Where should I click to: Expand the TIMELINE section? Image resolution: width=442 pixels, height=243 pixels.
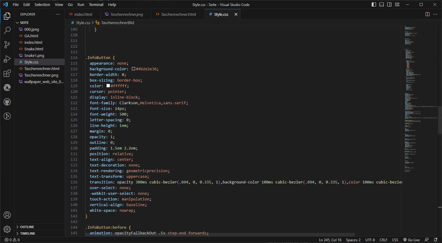pyautogui.click(x=27, y=233)
